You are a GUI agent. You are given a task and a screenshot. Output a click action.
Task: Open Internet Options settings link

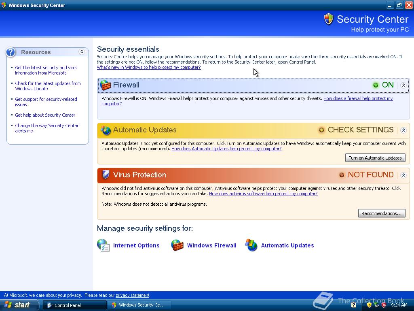point(136,245)
